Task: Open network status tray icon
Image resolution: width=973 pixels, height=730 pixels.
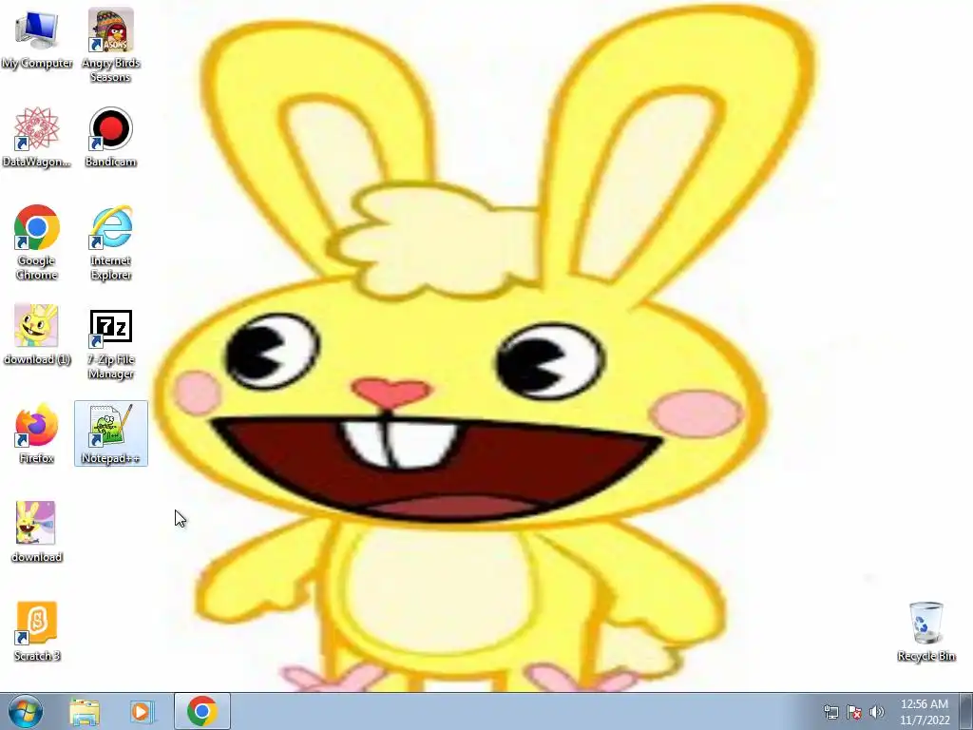Action: point(830,712)
